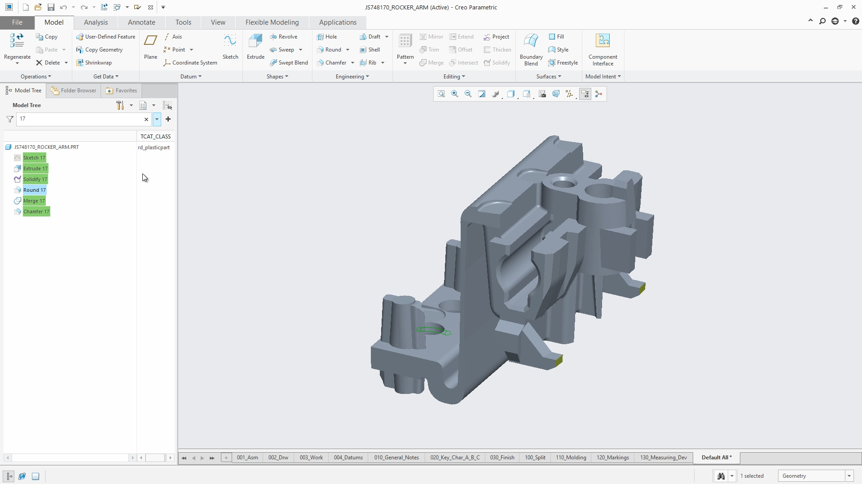Expand the Operations group menu
Image resolution: width=862 pixels, height=484 pixels.
(x=36, y=77)
